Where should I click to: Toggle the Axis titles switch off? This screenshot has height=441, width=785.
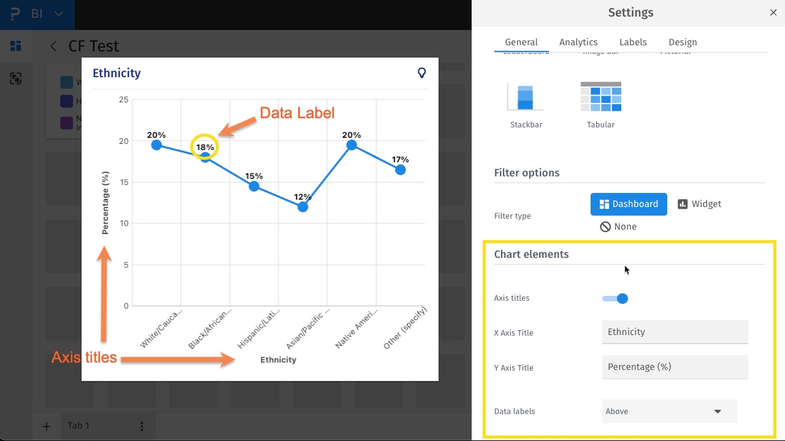(615, 298)
